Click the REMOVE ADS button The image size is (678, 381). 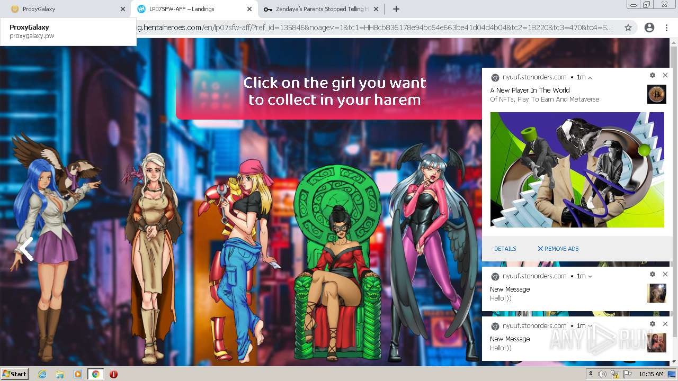tap(558, 249)
